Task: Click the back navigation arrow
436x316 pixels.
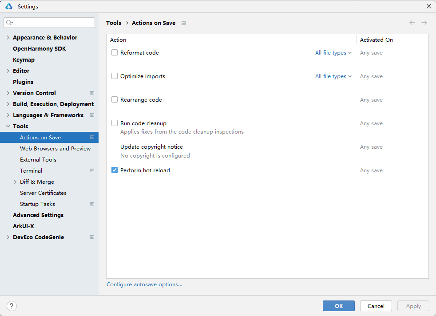Action: pos(412,23)
